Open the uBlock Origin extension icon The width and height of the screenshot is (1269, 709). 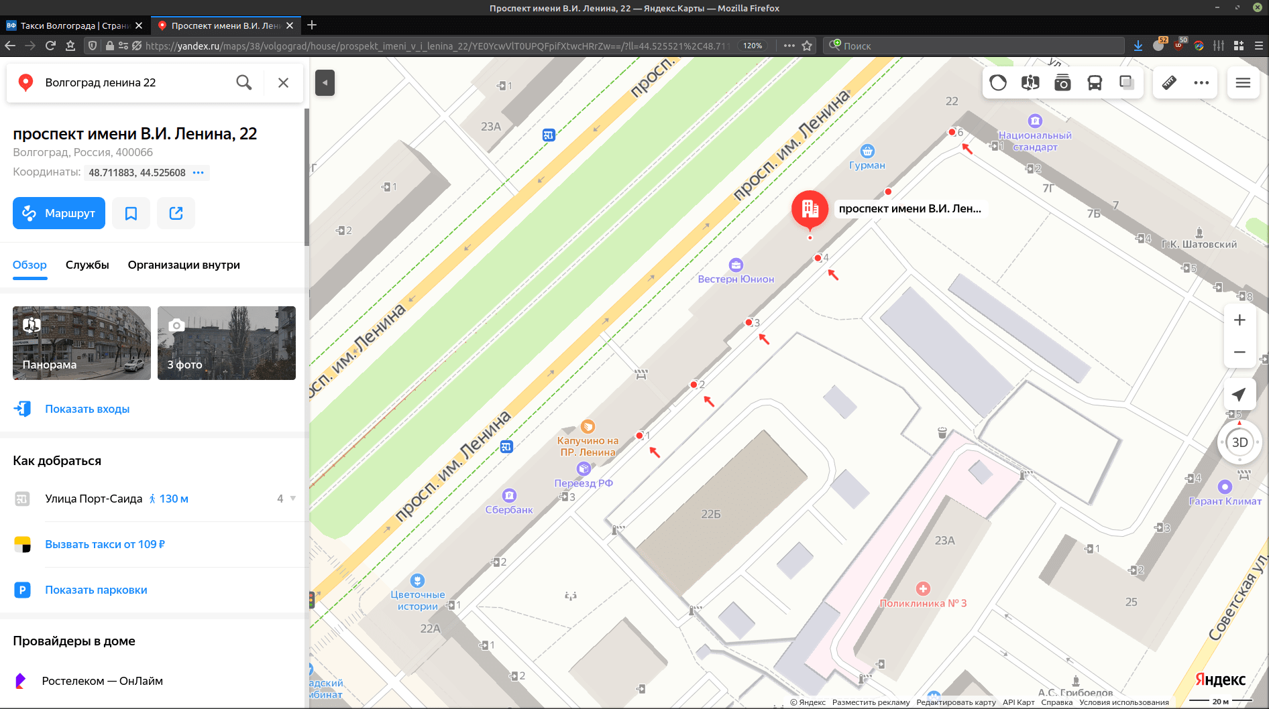[x=1178, y=45]
